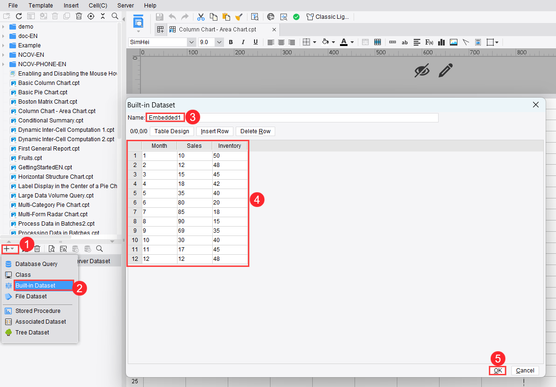Viewport: 556px width, 387px height.
Task: Toggle the crossed-eye hide icon on canvas
Action: [422, 70]
